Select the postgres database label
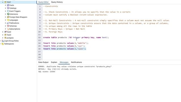This screenshot has height=102, width=181. (x=10, y=38)
